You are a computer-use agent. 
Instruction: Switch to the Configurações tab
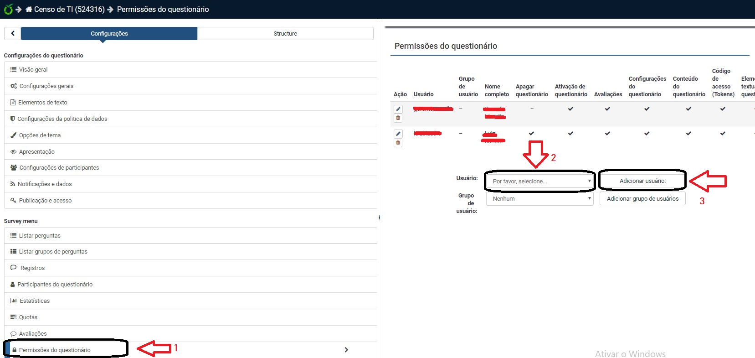109,33
